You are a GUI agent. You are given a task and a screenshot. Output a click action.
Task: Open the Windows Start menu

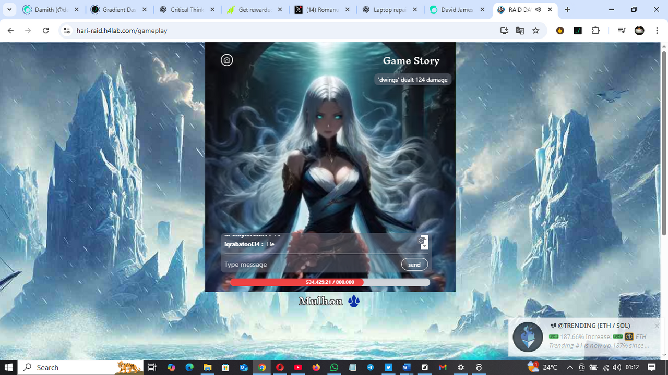coord(8,367)
